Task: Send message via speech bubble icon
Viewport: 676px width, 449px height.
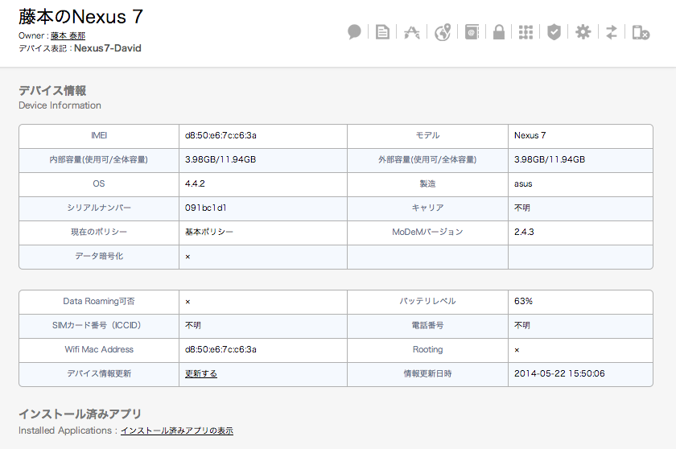Action: 354,32
